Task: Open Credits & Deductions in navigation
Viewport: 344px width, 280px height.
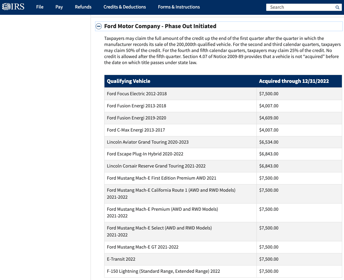Action: click(124, 7)
